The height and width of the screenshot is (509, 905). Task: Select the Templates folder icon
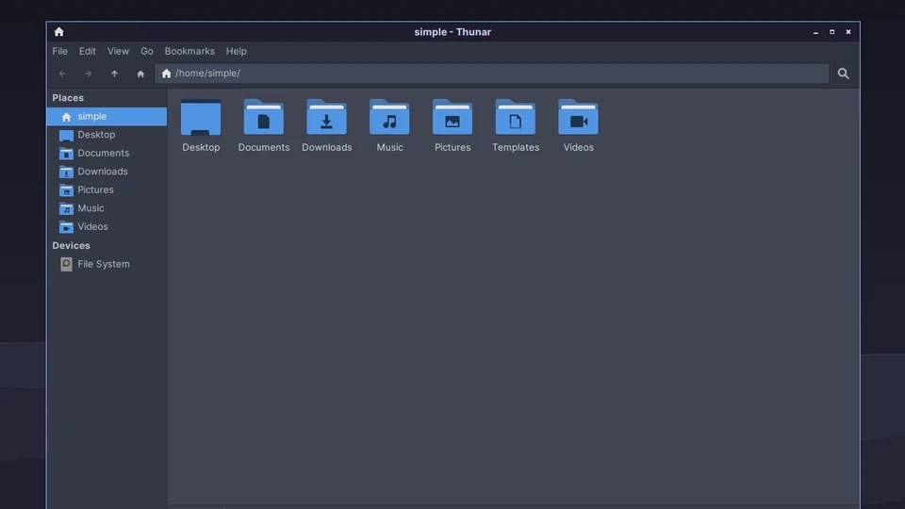click(516, 117)
